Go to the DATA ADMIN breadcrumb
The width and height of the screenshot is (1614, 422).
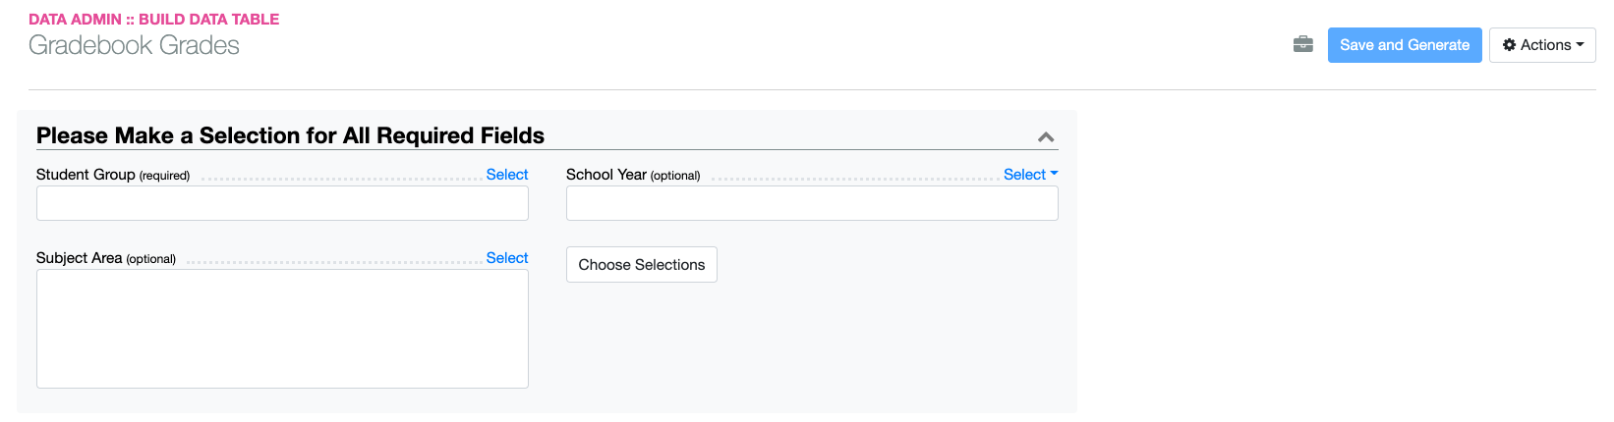coord(75,19)
